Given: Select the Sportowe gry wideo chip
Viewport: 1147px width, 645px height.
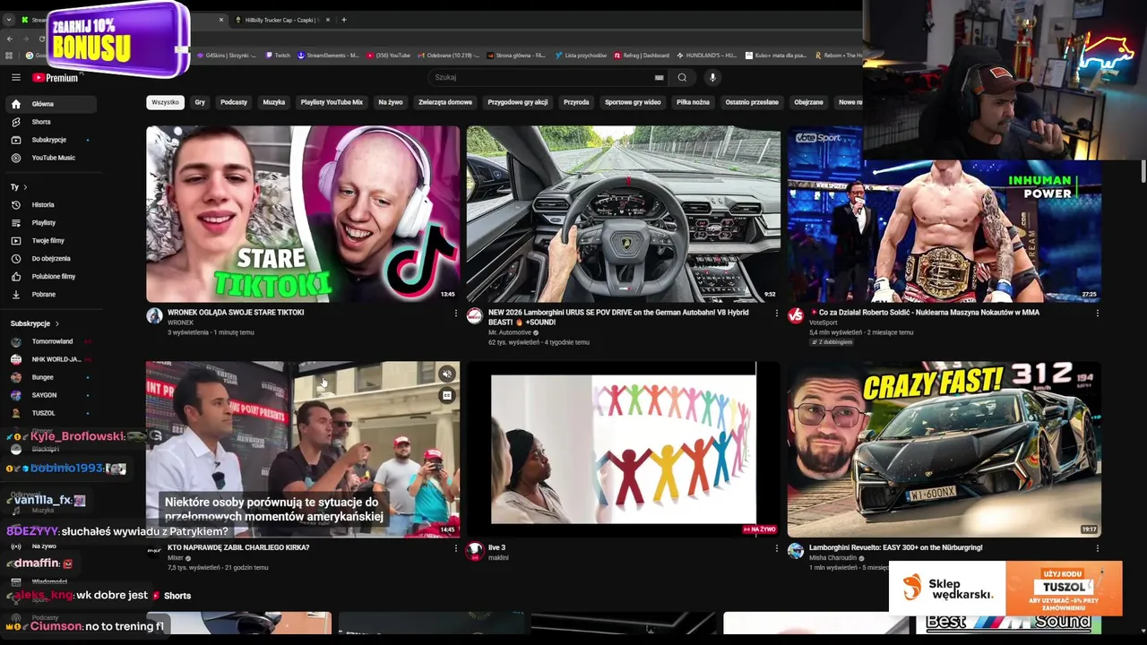Looking at the screenshot, I should pyautogui.click(x=633, y=102).
